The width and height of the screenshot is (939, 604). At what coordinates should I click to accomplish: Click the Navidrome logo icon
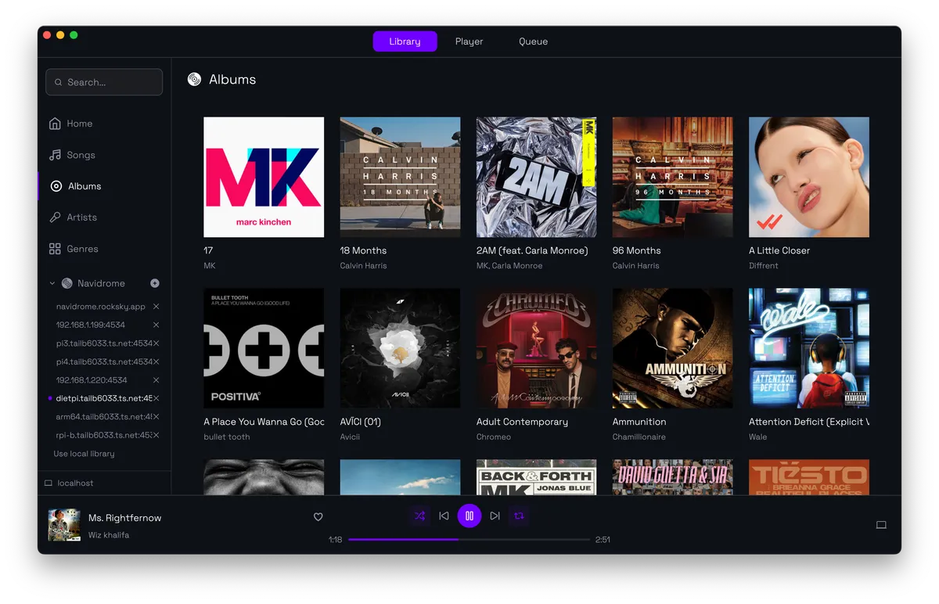pyautogui.click(x=67, y=283)
